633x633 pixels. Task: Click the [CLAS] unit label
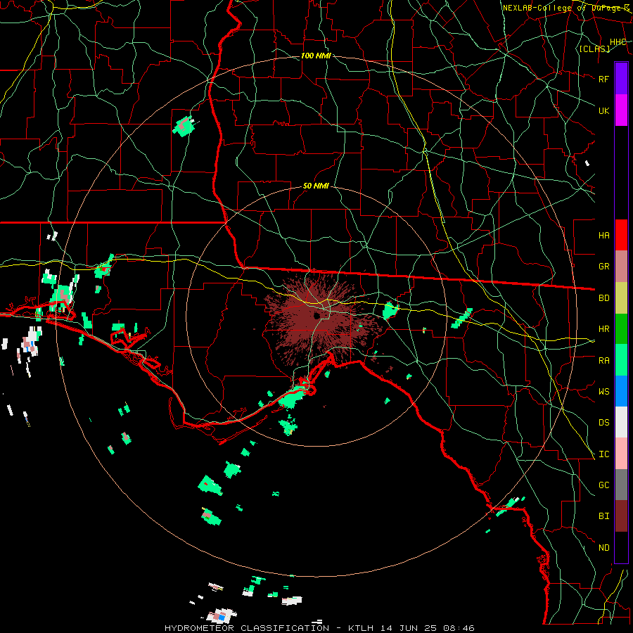594,49
